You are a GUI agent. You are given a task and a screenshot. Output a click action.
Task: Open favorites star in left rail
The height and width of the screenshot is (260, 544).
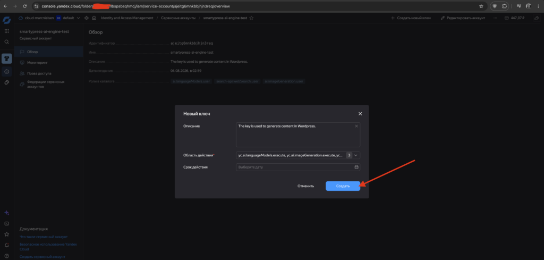[6, 234]
